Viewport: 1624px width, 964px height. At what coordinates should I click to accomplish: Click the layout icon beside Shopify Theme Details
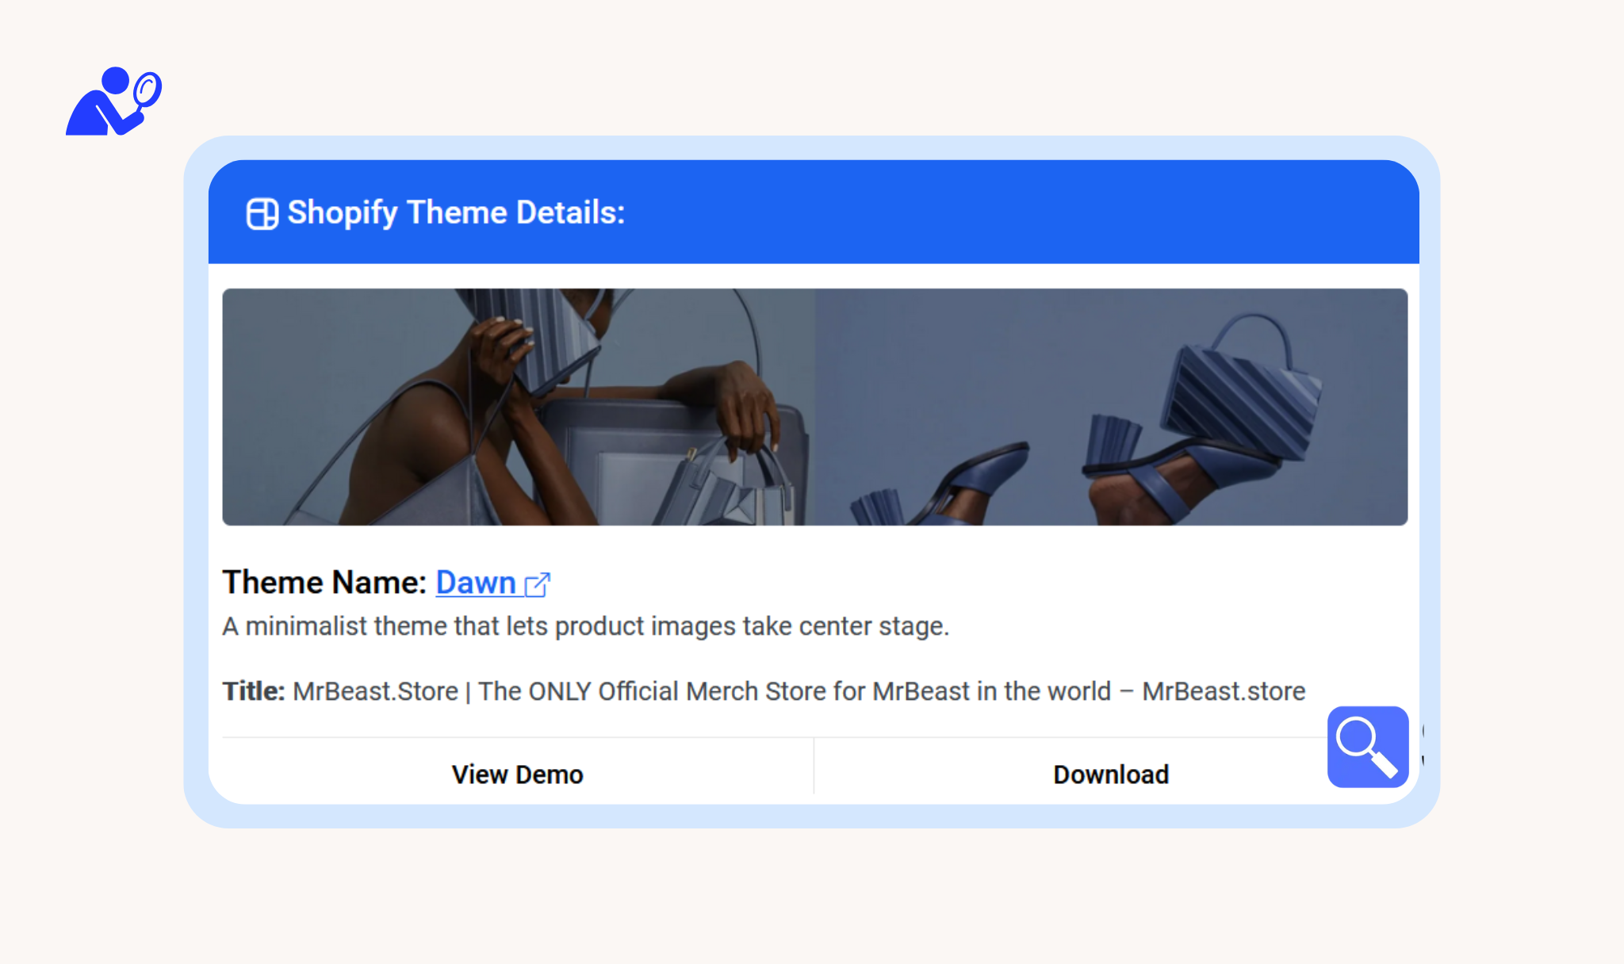point(262,213)
